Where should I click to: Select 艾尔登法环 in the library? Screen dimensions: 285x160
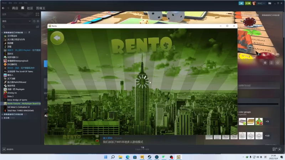coord(12,36)
